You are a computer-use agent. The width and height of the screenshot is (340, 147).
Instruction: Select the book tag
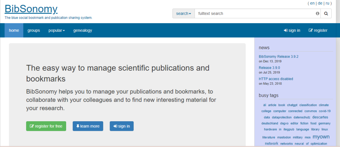[282, 105]
